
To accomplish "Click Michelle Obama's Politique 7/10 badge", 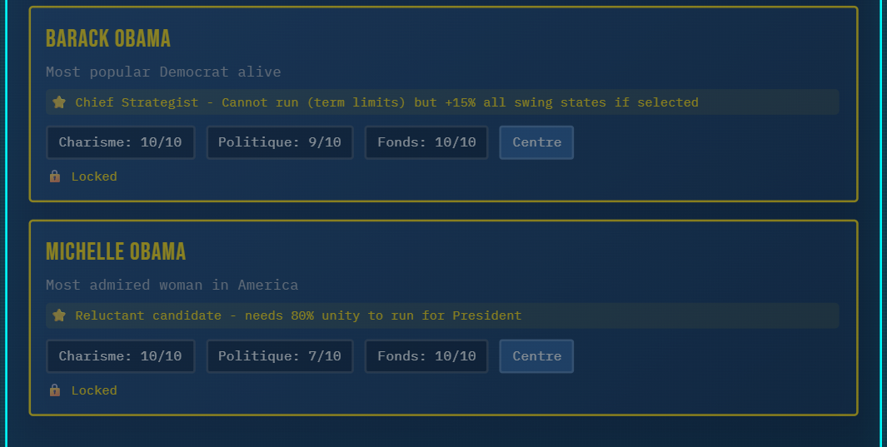I will coord(280,356).
